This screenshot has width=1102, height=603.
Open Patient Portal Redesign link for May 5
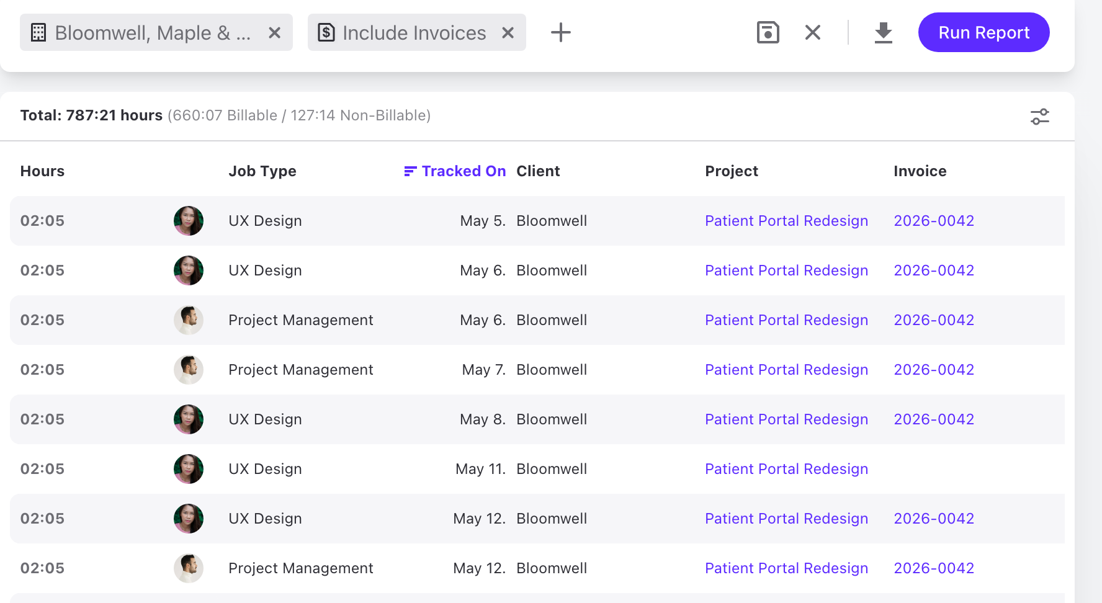[x=786, y=221]
